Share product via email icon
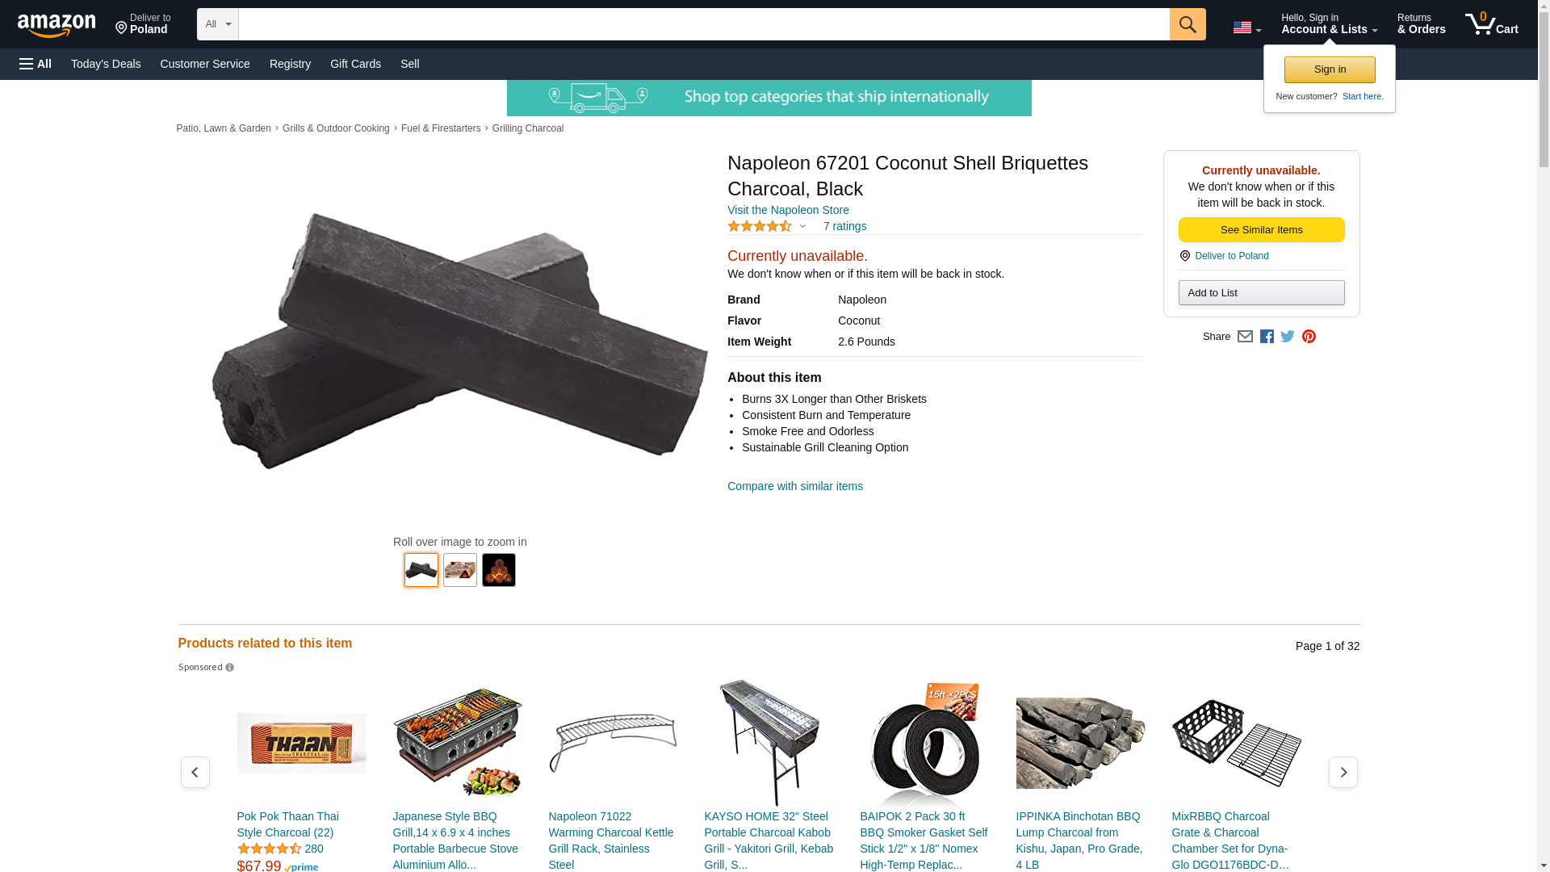Screen dimensions: 1550x872 [x=1245, y=337]
